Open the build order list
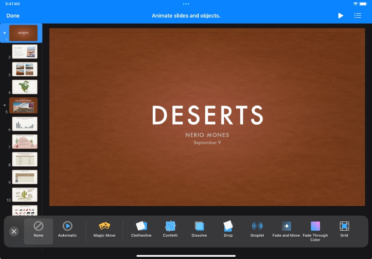 click(x=358, y=16)
